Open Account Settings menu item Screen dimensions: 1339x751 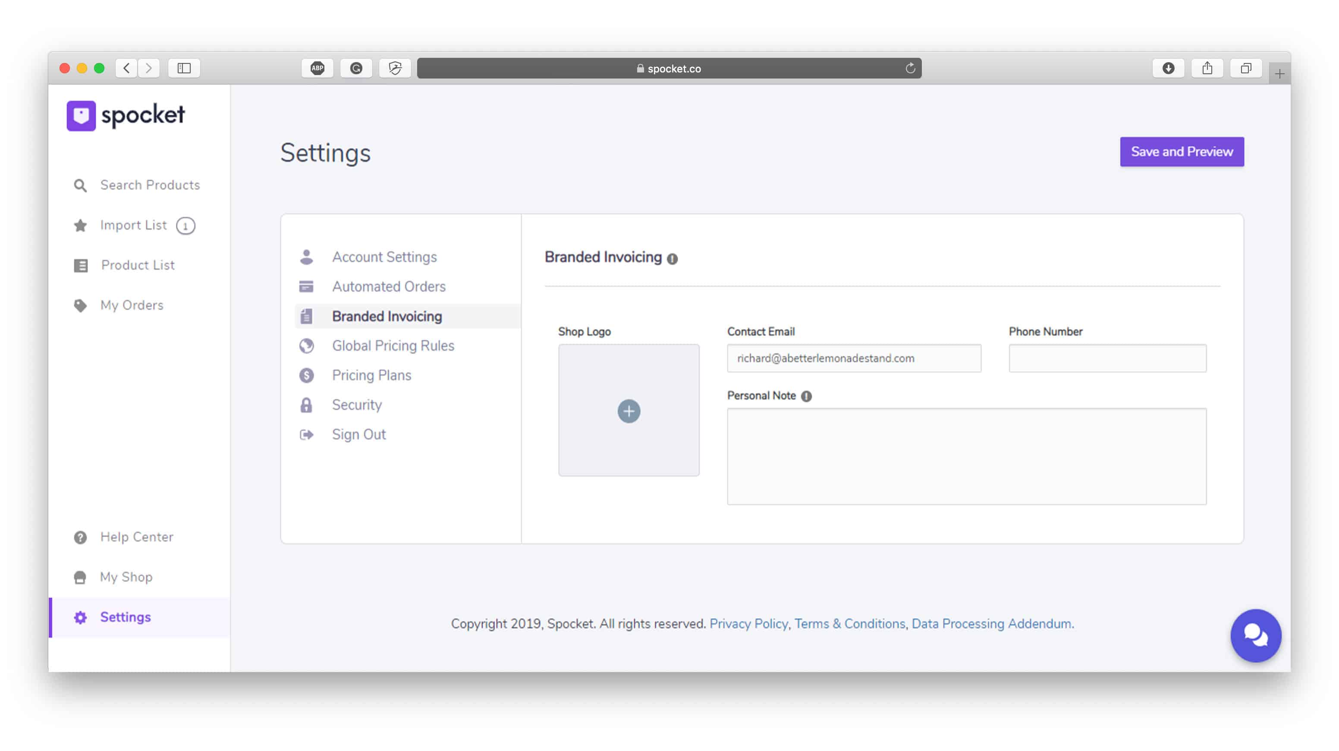click(x=384, y=257)
